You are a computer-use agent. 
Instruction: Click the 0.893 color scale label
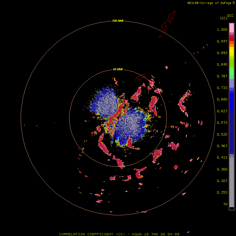point(222,53)
